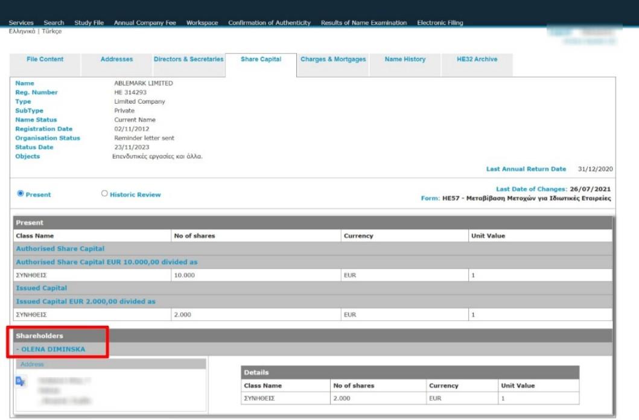This screenshot has width=639, height=420.
Task: Click the status 'Reminder letter sent'
Action: click(144, 138)
